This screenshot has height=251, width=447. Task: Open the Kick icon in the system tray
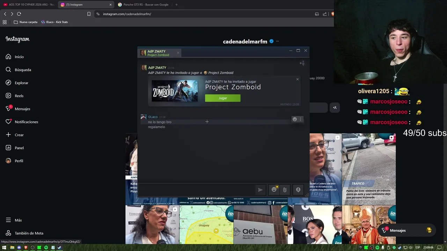pyautogui.click(x=366, y=248)
